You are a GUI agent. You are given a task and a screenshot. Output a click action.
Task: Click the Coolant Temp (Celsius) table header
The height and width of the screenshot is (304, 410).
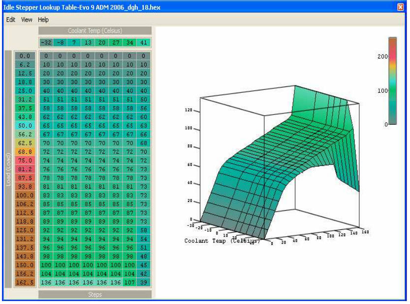point(95,31)
